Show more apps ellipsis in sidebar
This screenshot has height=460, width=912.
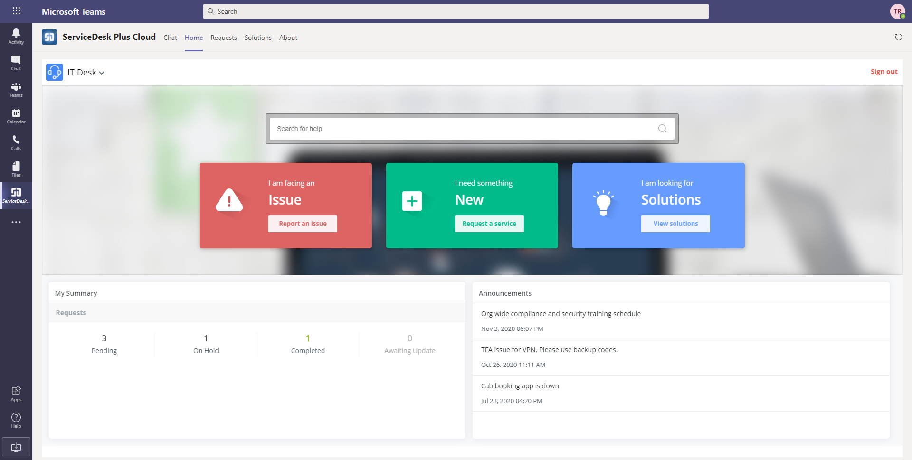point(16,222)
